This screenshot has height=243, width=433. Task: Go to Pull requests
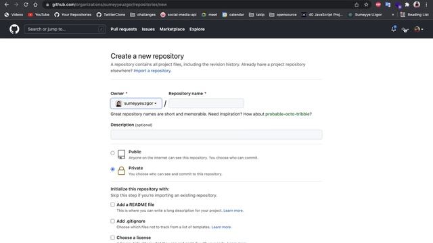[124, 29]
